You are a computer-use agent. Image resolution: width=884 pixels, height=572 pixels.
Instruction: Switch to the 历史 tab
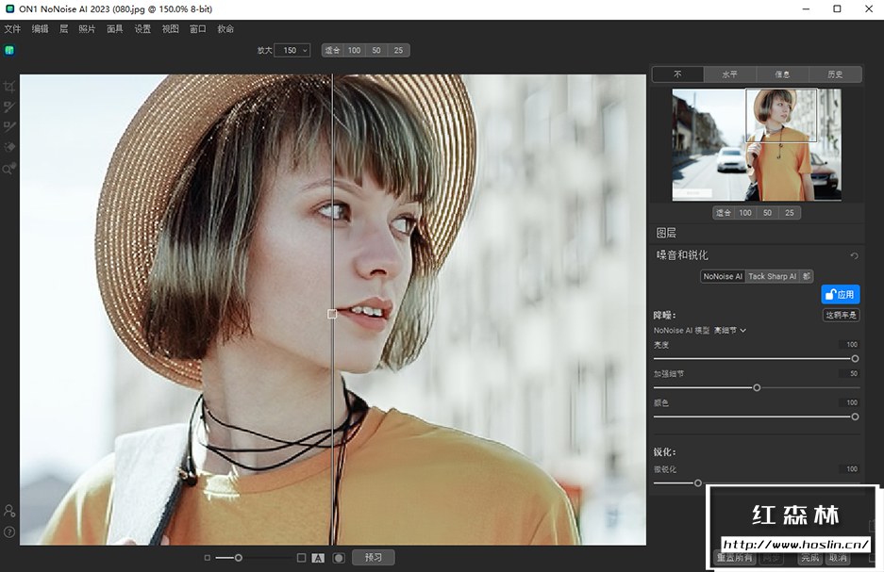pos(834,74)
